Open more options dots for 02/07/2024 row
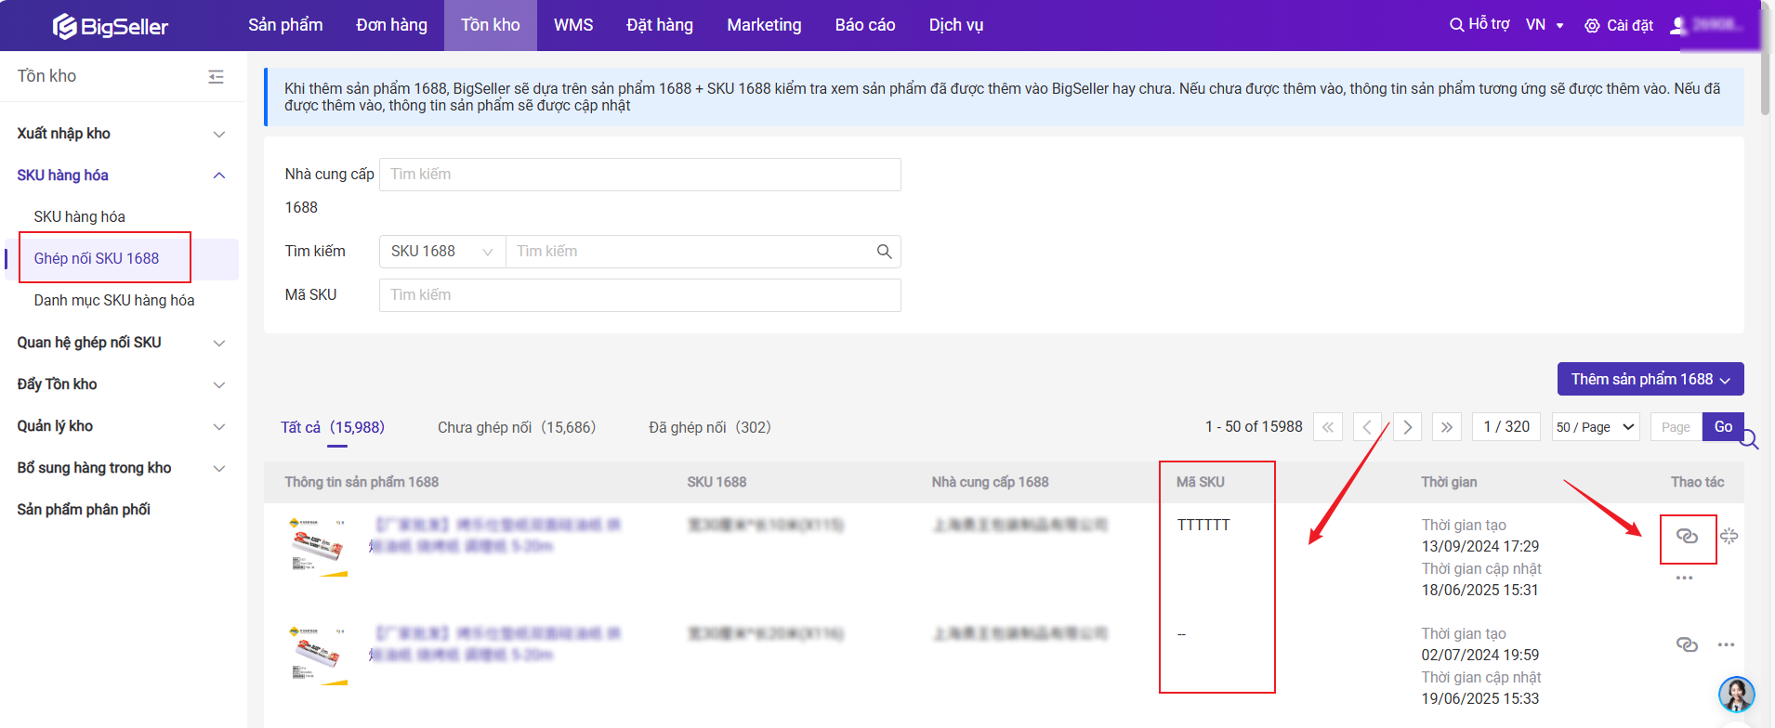 (x=1726, y=644)
